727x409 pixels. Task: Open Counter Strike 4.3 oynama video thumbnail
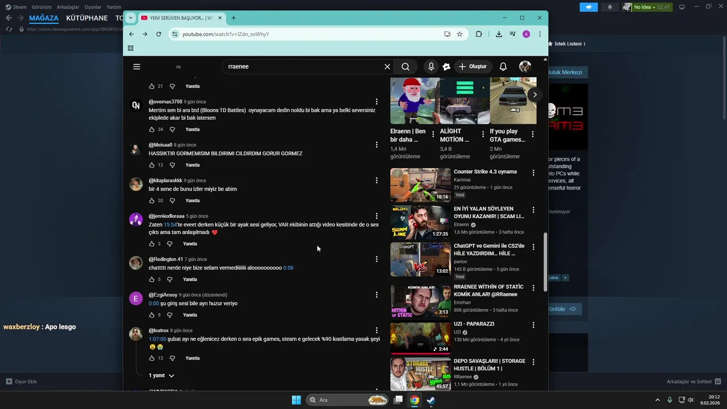pos(420,185)
